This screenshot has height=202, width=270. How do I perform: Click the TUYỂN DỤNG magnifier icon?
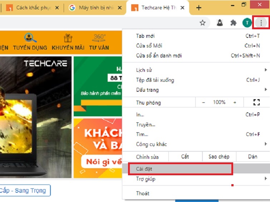point(30,38)
